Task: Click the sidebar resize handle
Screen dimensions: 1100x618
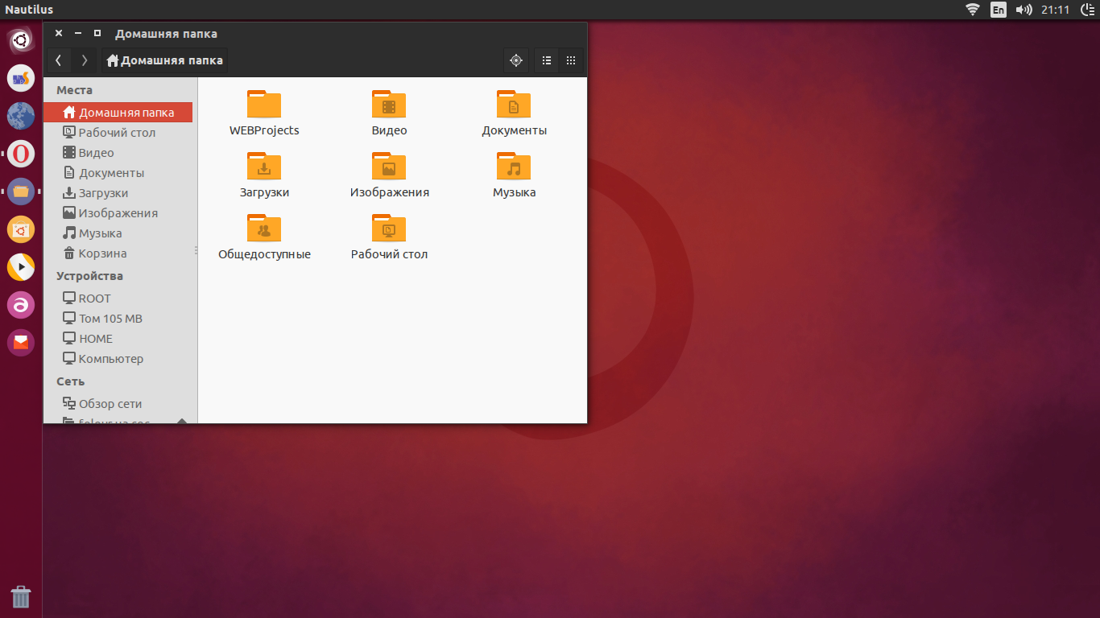Action: [x=196, y=250]
